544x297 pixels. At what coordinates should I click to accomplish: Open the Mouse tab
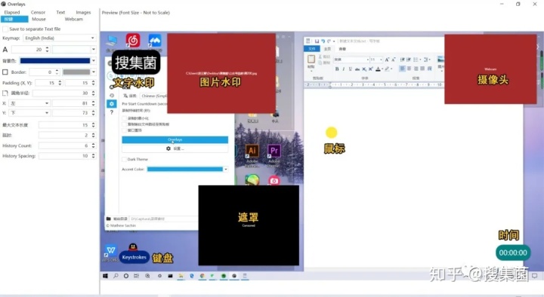click(x=39, y=19)
